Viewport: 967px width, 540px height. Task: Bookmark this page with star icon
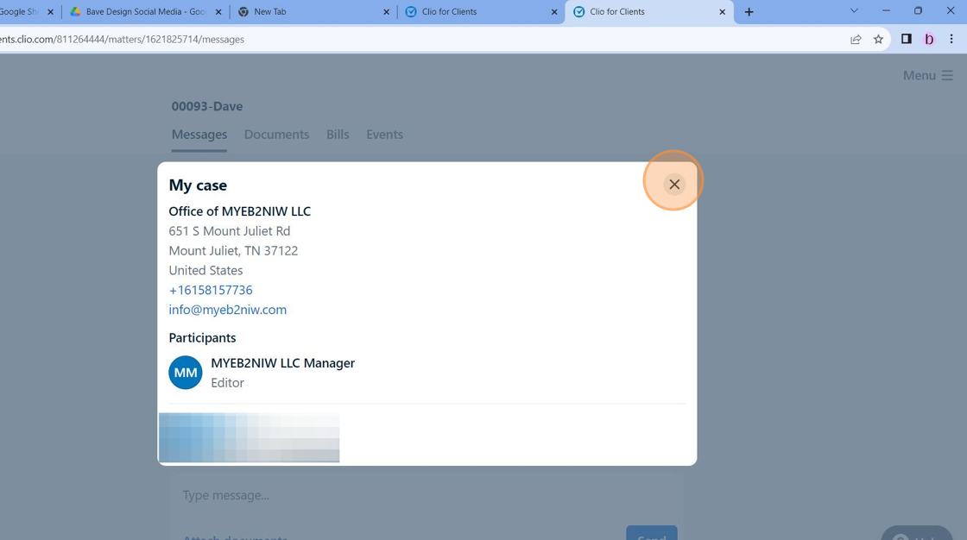tap(878, 39)
